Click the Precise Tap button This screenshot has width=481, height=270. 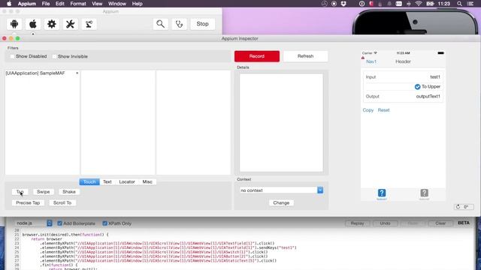(28, 202)
